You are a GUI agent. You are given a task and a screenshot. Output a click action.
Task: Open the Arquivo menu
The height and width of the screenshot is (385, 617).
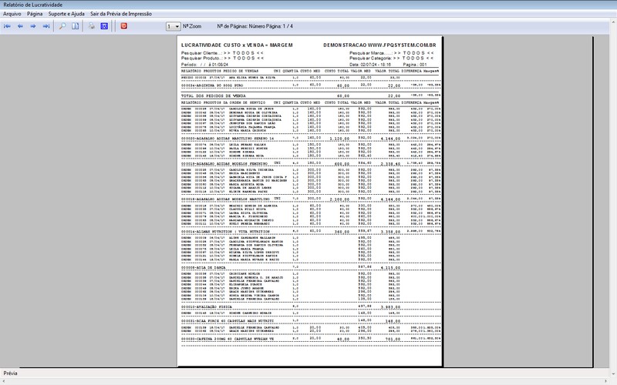pos(12,14)
